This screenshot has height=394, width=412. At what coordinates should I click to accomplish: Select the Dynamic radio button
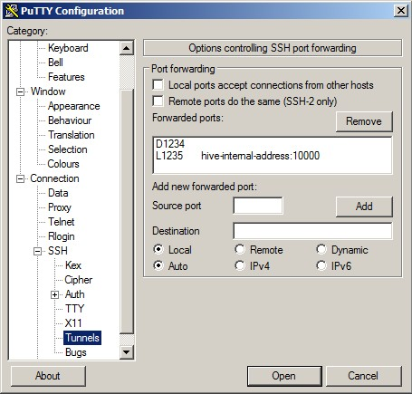click(321, 249)
